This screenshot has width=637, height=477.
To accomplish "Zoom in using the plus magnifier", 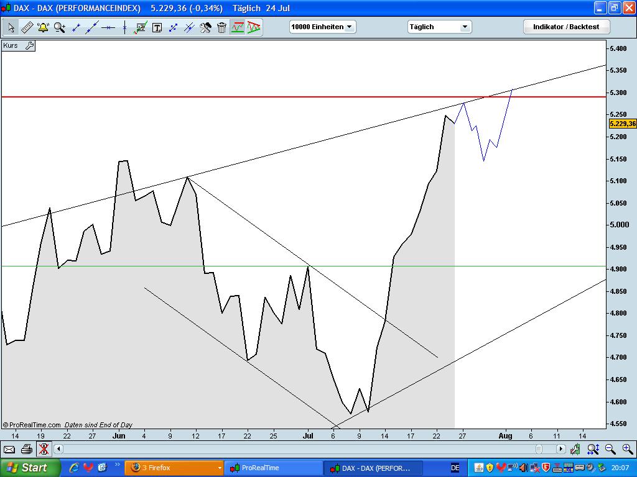I will (x=627, y=449).
